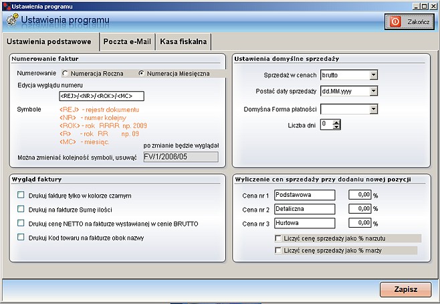Click the <ROK> - rok RRRR symbol line
This screenshot has height=304, width=440.
click(103, 126)
